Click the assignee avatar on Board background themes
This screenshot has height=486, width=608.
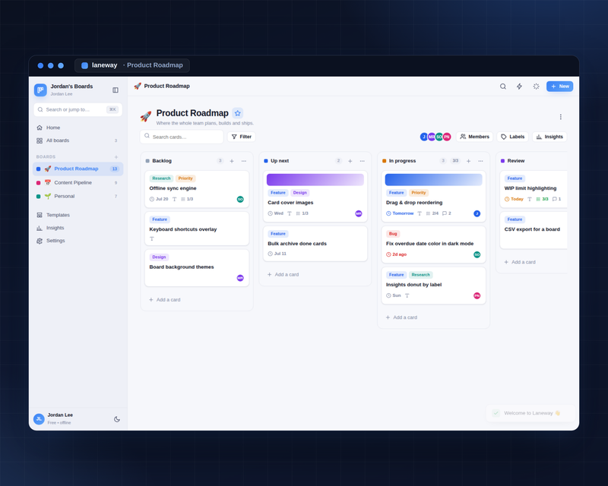240,278
